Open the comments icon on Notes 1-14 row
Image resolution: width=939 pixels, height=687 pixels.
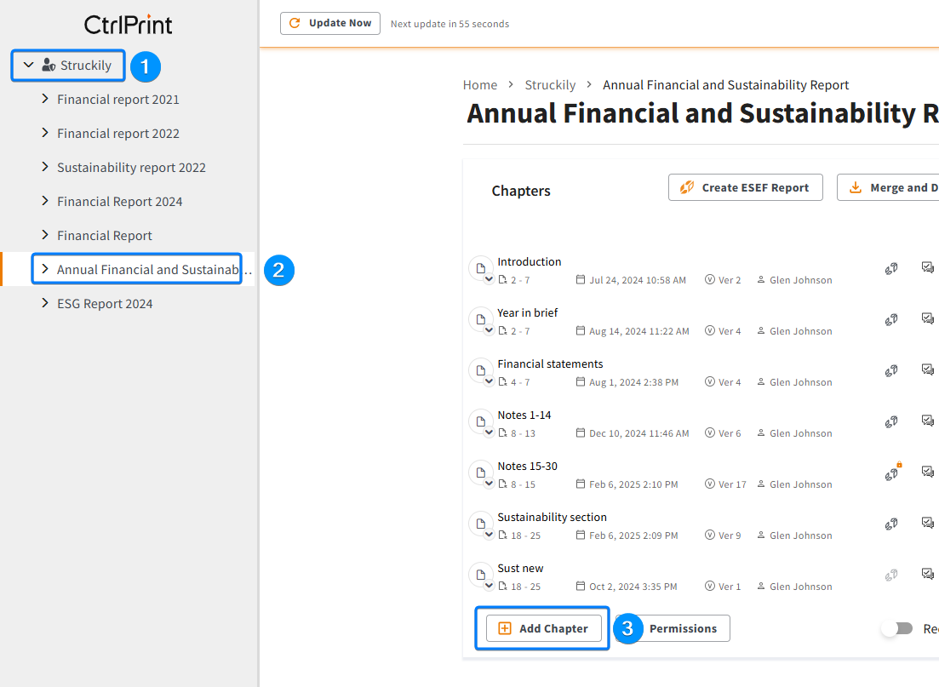[927, 421]
